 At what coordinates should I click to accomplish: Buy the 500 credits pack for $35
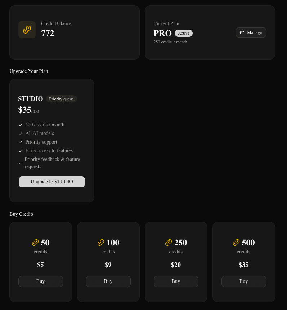(x=243, y=281)
